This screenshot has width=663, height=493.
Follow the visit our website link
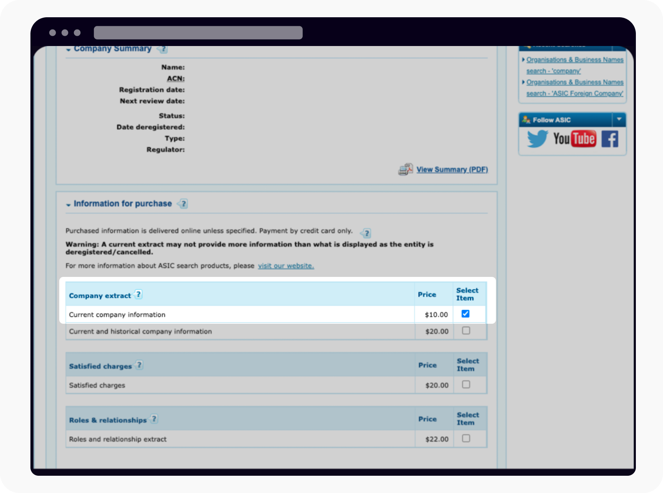(x=285, y=266)
